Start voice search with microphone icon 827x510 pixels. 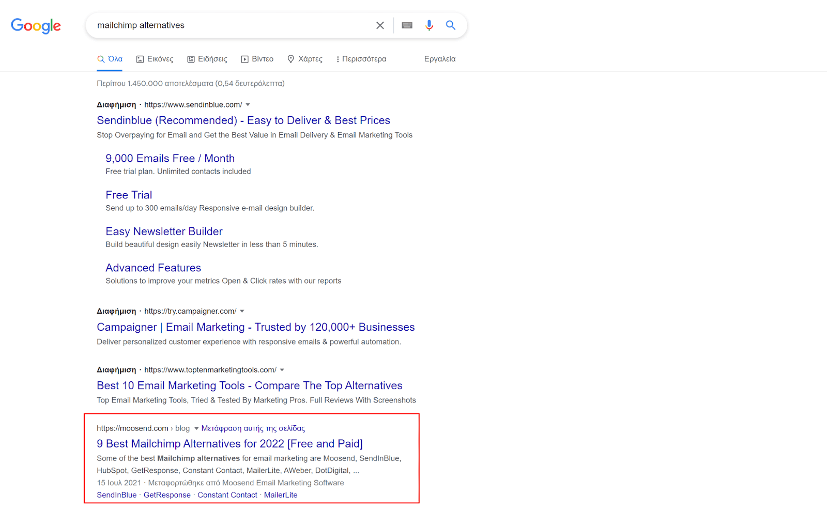[429, 25]
